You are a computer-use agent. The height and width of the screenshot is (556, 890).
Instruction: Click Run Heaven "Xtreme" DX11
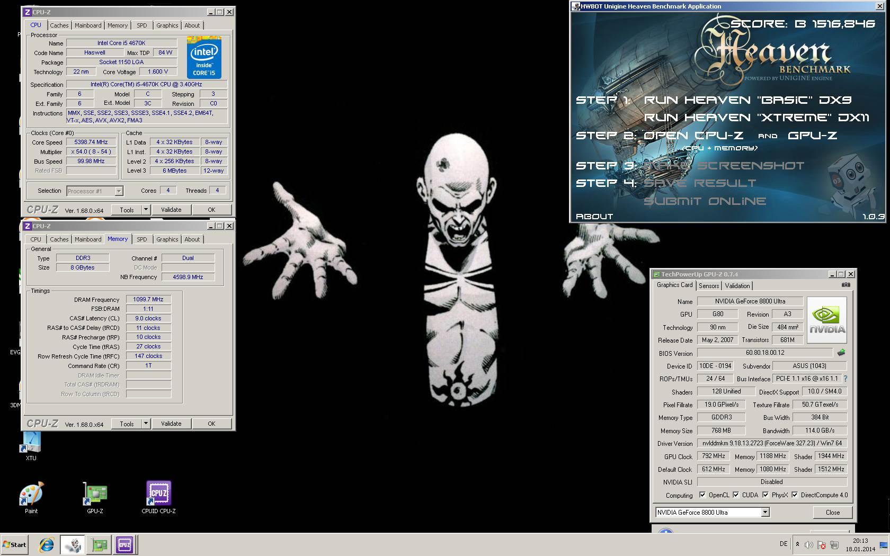point(756,118)
